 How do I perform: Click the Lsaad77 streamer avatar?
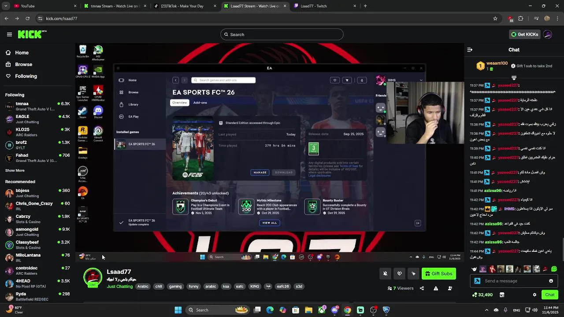pos(93,277)
